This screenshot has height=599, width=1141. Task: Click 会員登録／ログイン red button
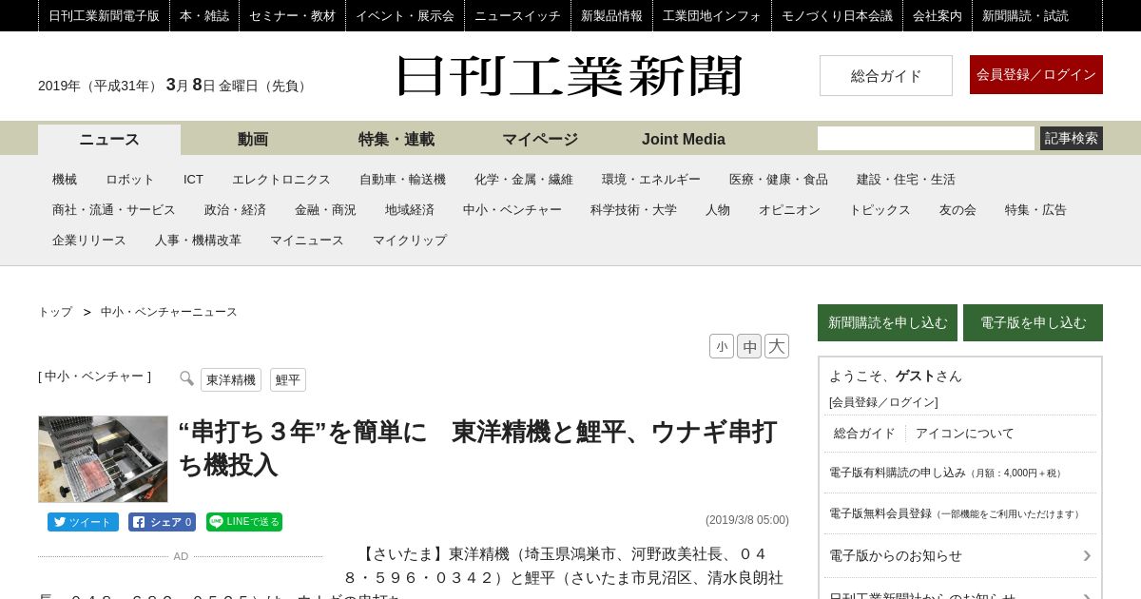tap(1036, 74)
